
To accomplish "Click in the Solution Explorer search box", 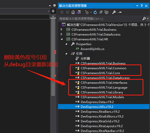I will point(100,19).
